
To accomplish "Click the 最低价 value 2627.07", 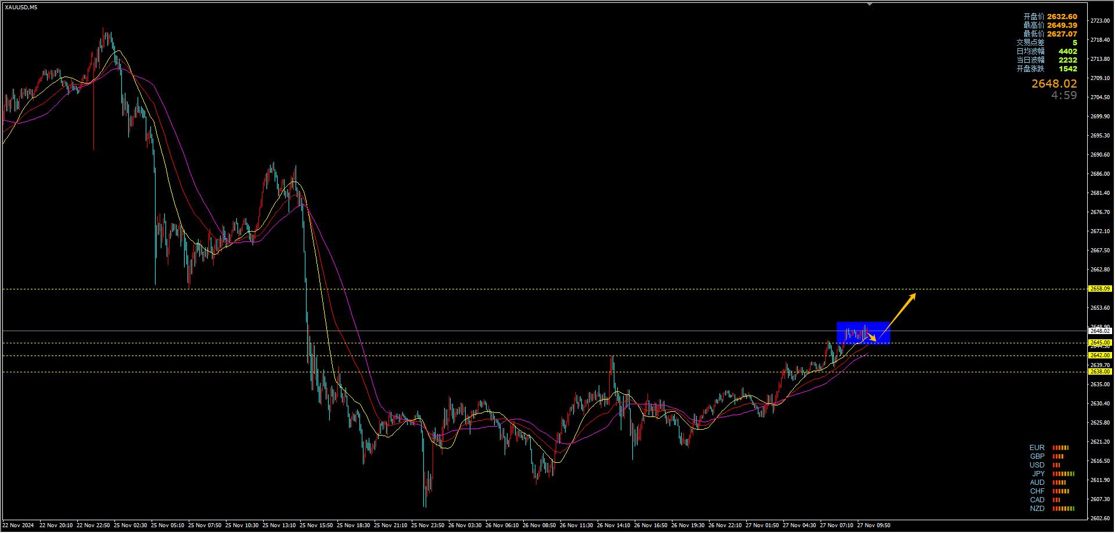I will (1062, 34).
